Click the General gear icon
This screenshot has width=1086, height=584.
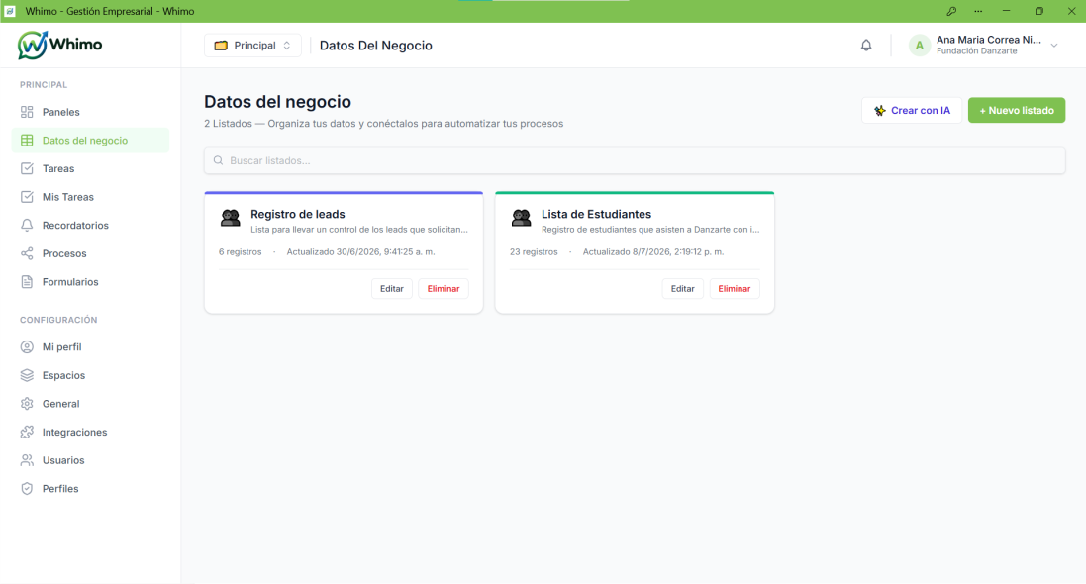(27, 404)
